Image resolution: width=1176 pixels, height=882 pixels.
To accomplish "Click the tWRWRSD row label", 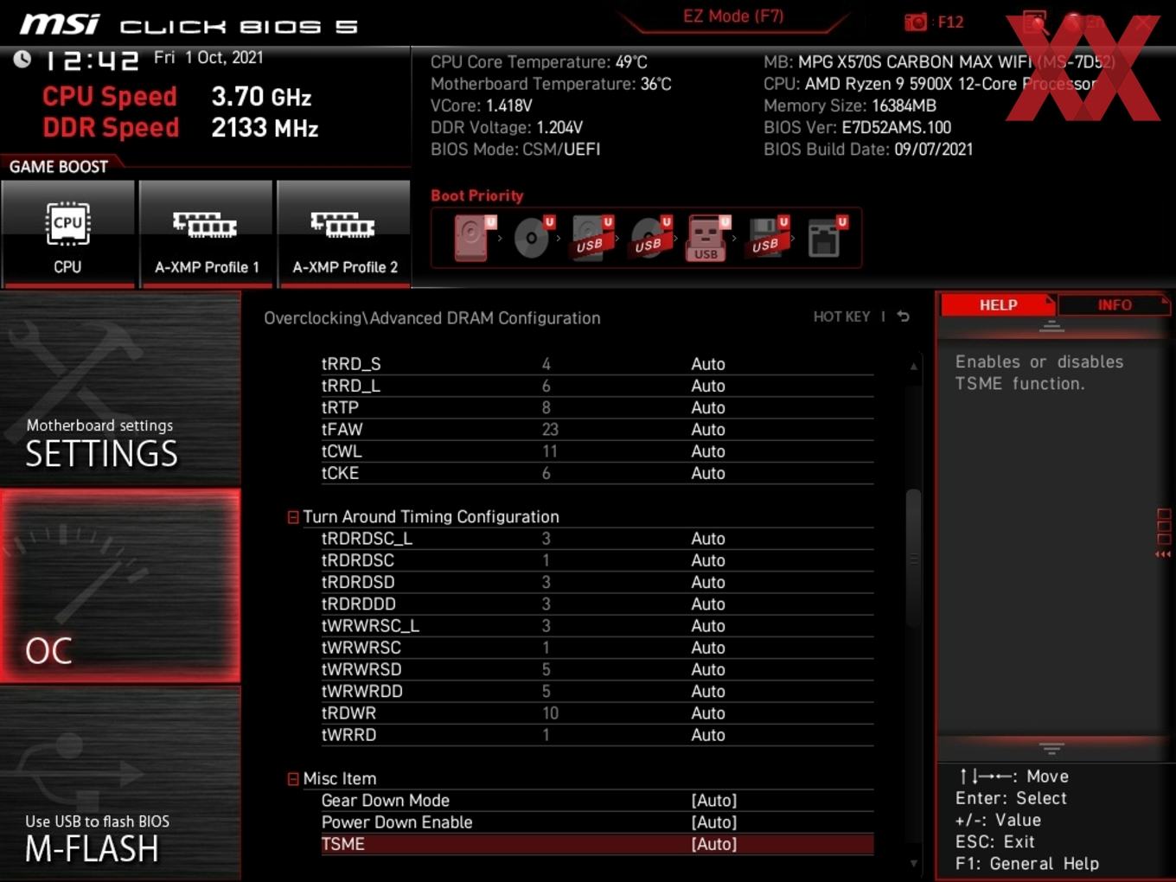I will click(361, 669).
